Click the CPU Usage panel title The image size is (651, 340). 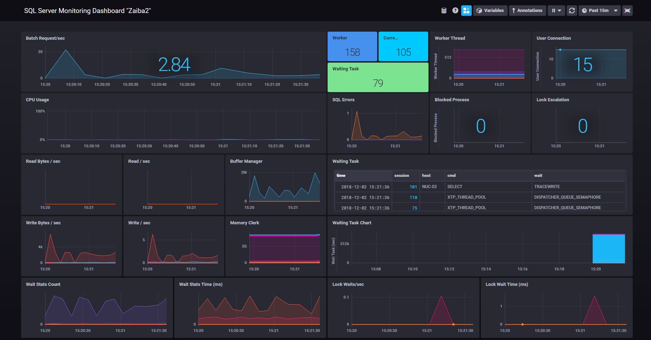coord(37,100)
